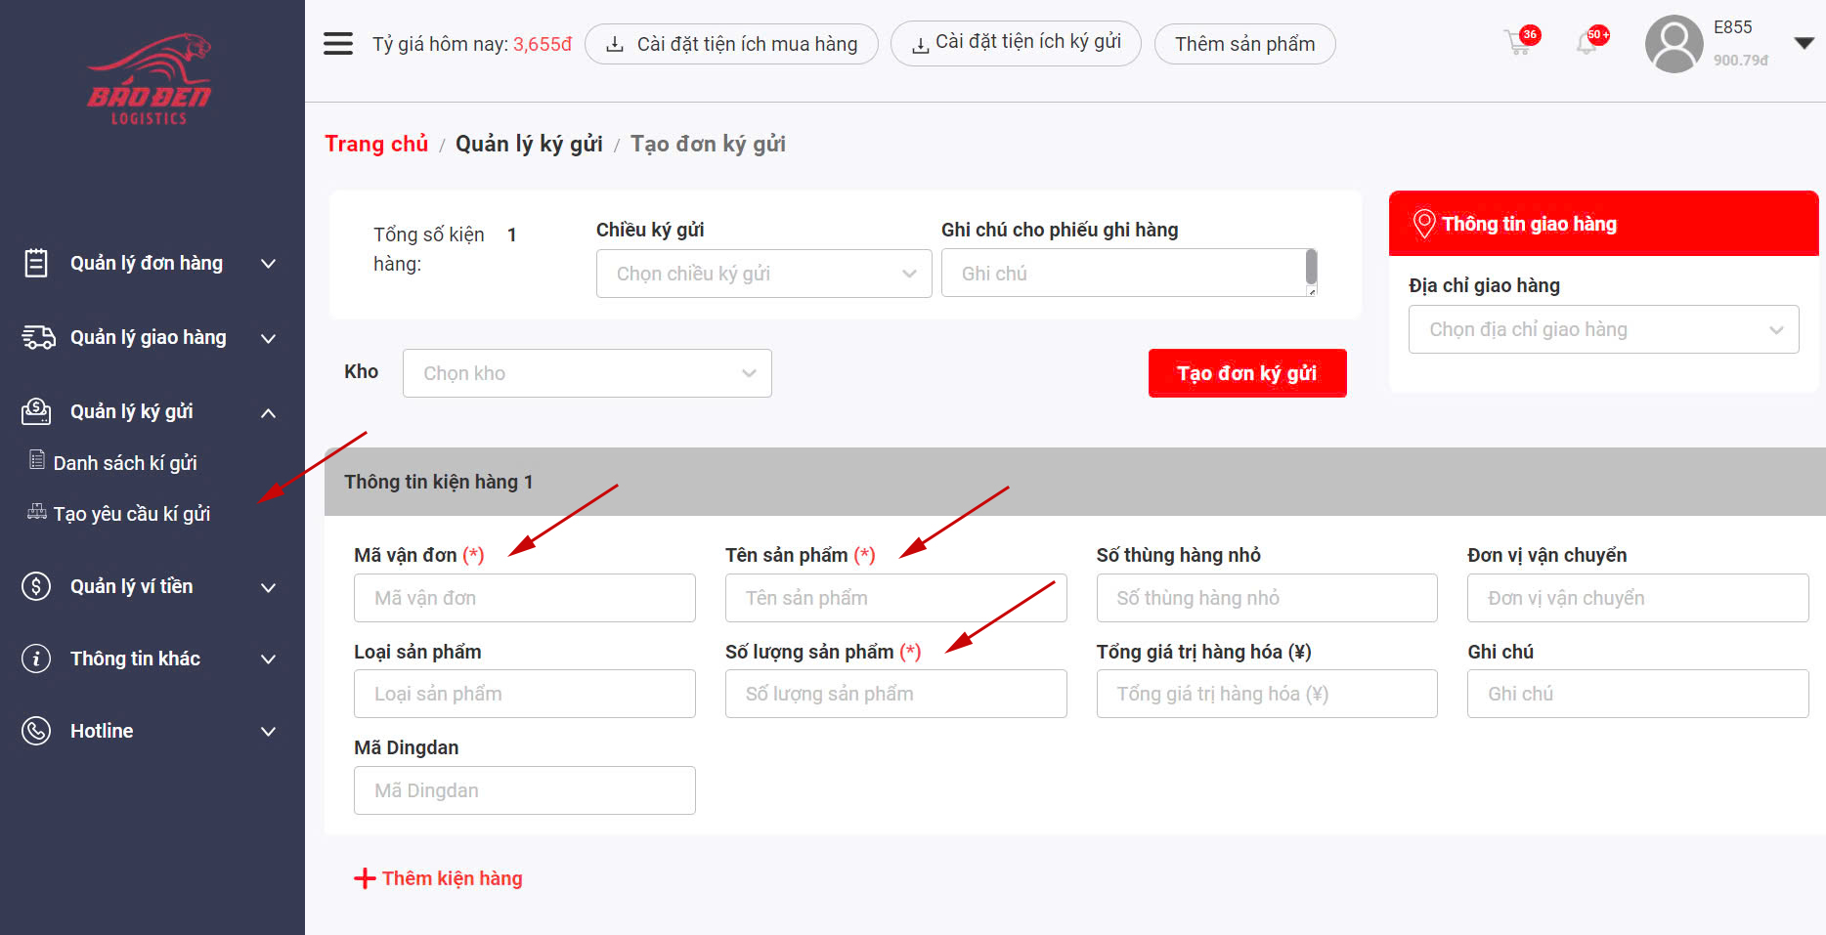Click the Thêm sản phẩm button
The image size is (1826, 935).
coord(1244,44)
